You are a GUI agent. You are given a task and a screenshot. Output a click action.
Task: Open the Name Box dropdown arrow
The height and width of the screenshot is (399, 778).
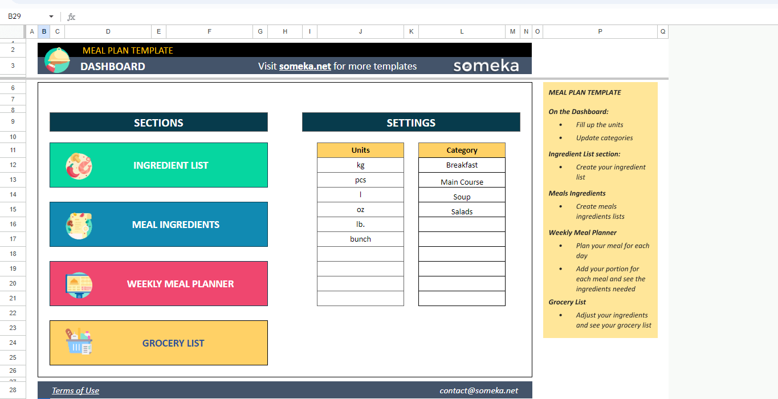tap(51, 17)
